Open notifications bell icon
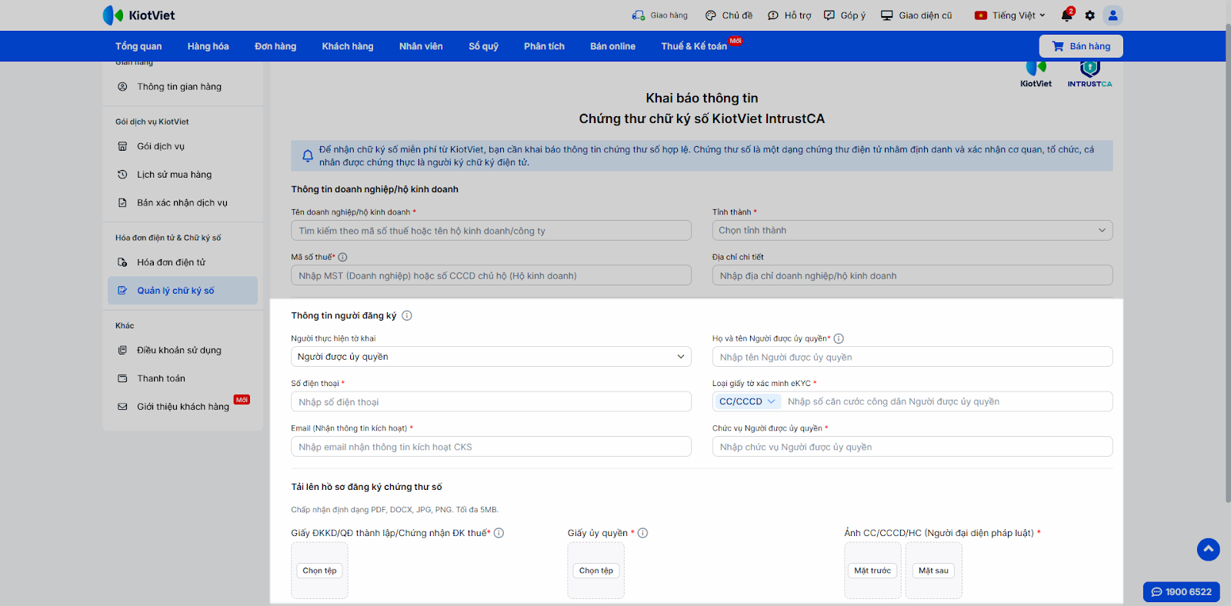The height and width of the screenshot is (606, 1231). [x=1066, y=15]
